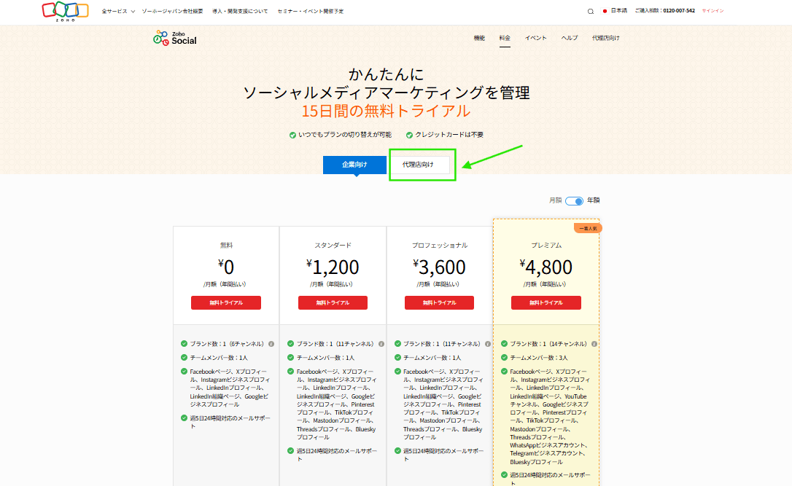Click info icon beside 14チャンネル brand count
Screen dimensions: 792x486
[594, 344]
